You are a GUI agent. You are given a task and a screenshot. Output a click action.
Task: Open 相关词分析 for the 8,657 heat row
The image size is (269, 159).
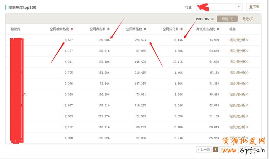239,40
